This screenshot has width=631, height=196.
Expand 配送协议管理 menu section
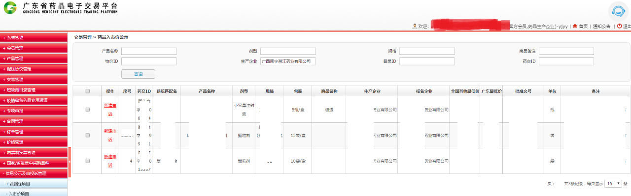pyautogui.click(x=34, y=69)
